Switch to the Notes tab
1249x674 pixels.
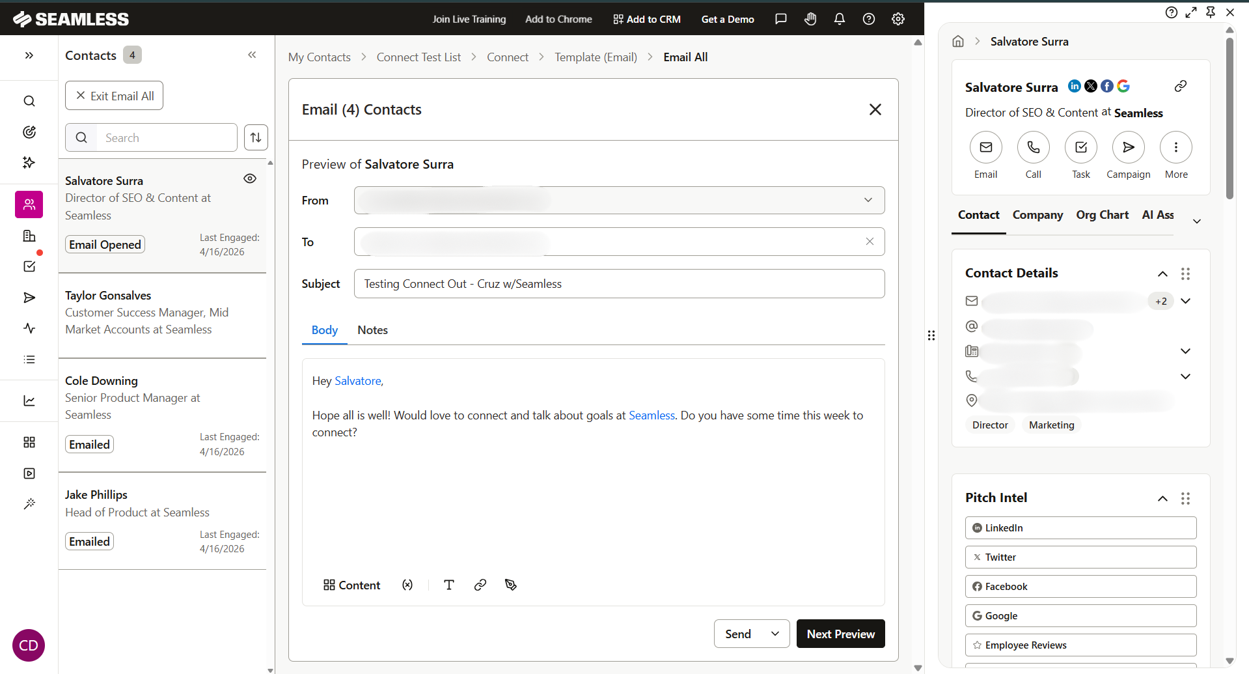click(x=372, y=330)
